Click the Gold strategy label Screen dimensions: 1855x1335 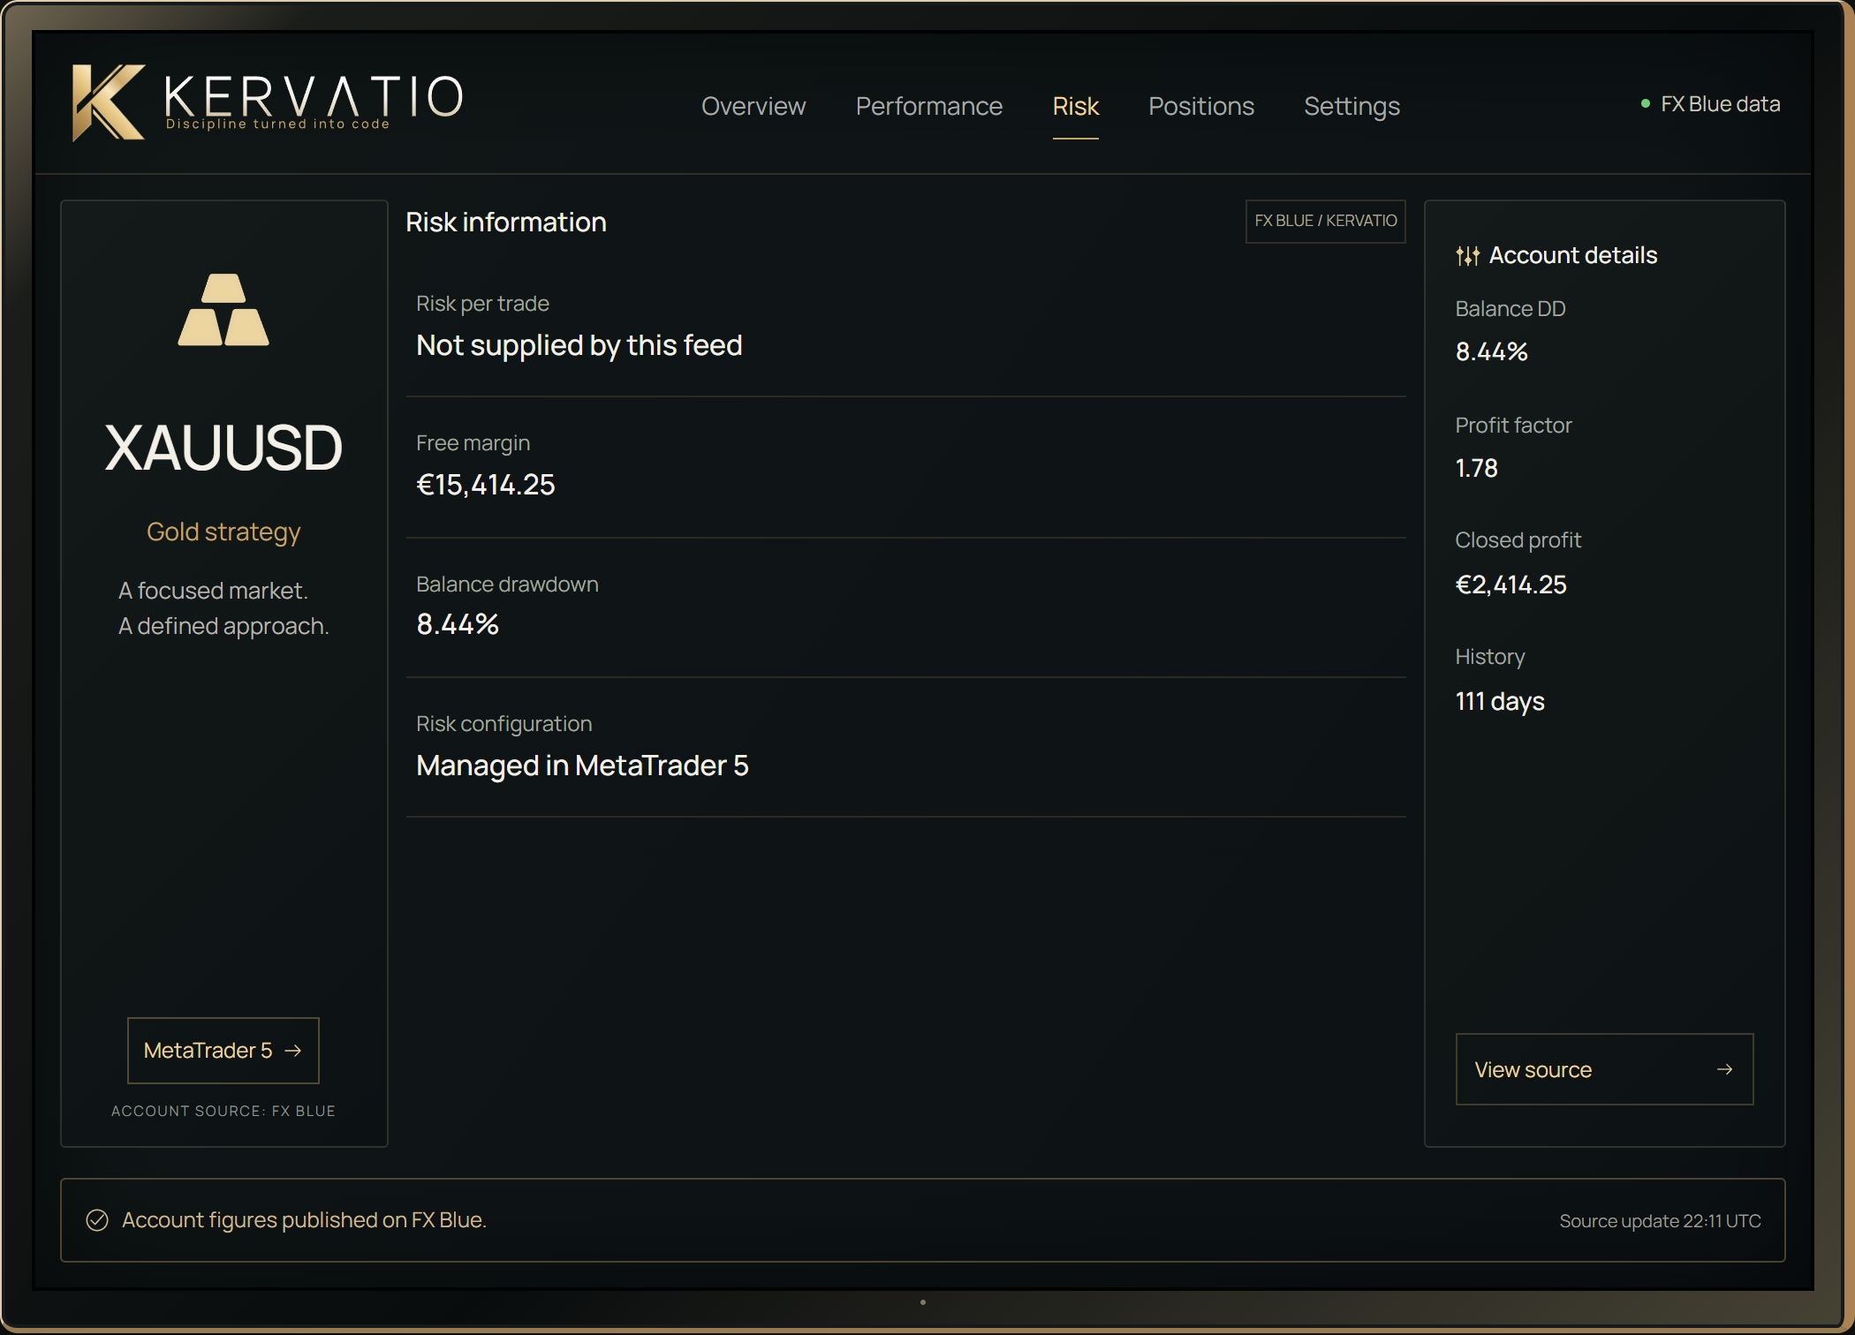click(x=223, y=532)
